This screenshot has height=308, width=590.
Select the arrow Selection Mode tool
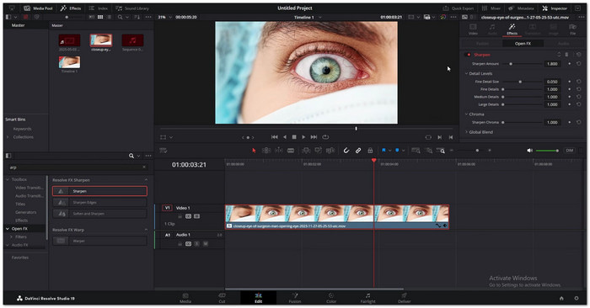point(254,151)
